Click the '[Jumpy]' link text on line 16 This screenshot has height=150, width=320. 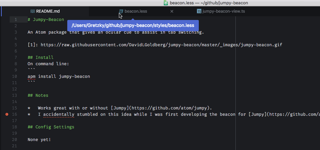pos(257,114)
